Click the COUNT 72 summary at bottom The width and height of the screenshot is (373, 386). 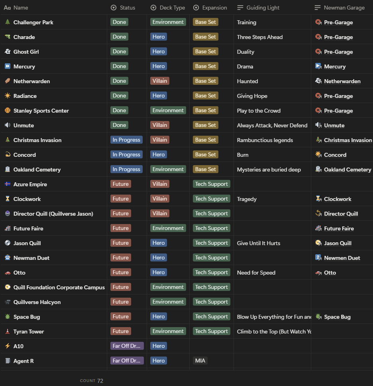tap(92, 381)
